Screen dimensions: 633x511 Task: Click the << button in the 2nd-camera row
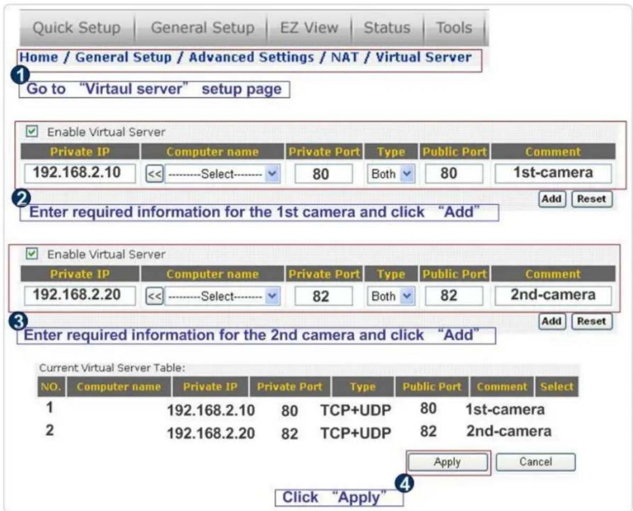tap(154, 296)
